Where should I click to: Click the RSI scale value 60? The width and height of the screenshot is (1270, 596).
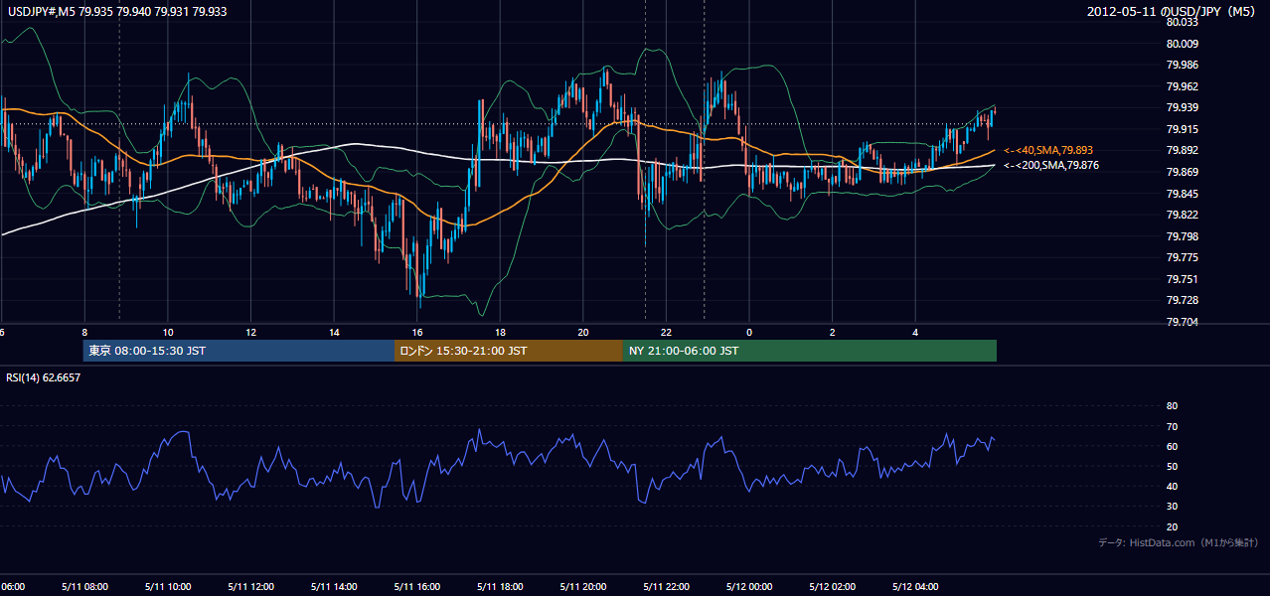[1172, 446]
